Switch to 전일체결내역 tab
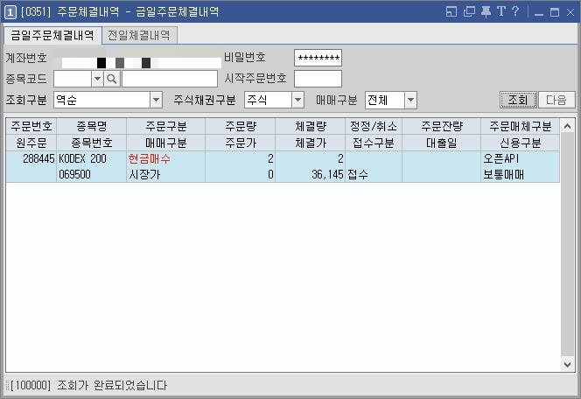The image size is (581, 399). [139, 36]
